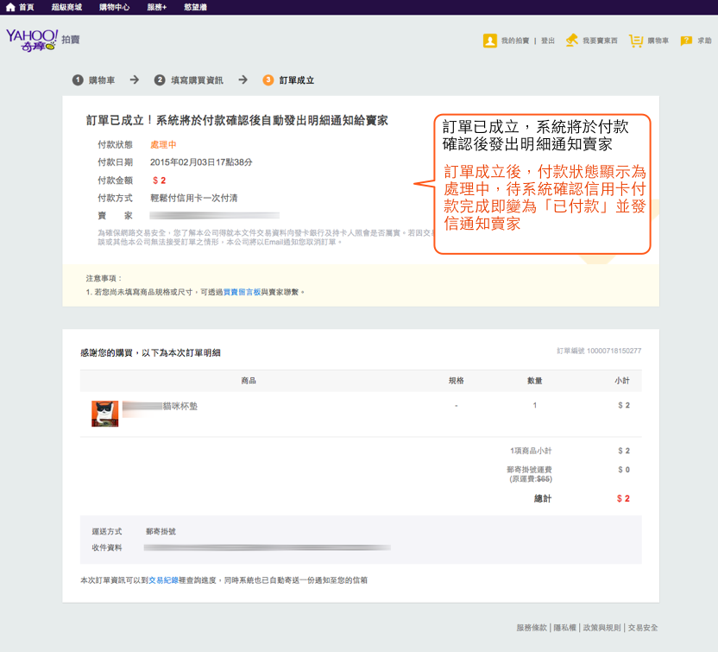Screen dimensions: 718x652
Task: Click the 我要賣東西 gavel icon
Action: click(572, 41)
